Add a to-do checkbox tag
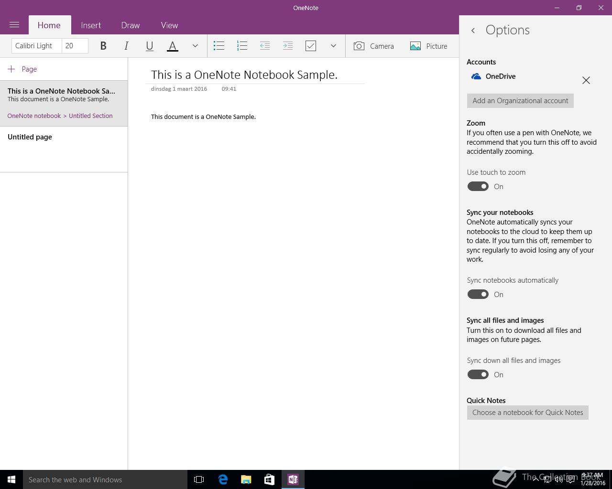The height and width of the screenshot is (489, 612). 311,46
